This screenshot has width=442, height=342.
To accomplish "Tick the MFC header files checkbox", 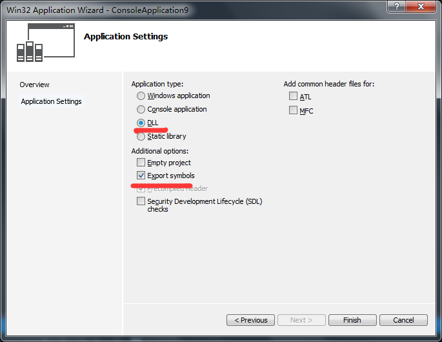I will (293, 110).
